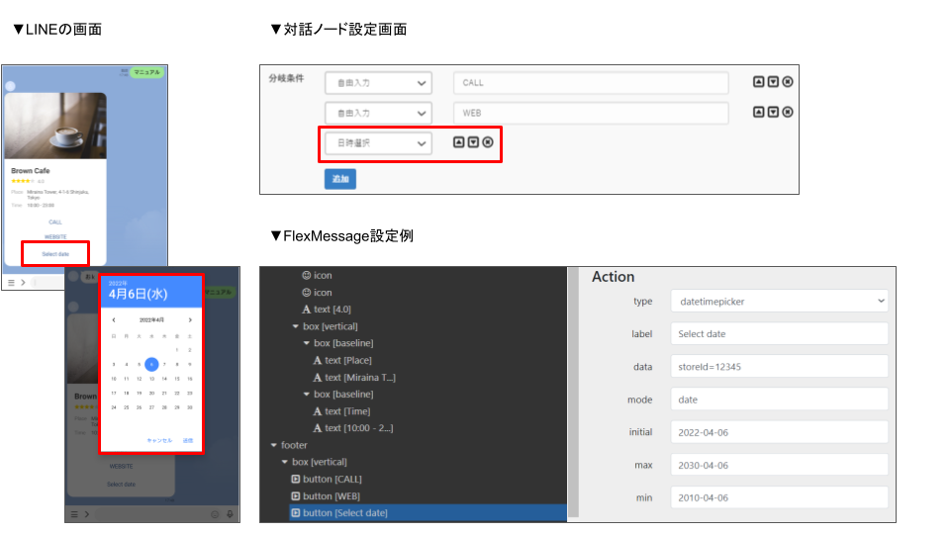Go to previous month in calendar popup
950x534 pixels.
[x=114, y=319]
